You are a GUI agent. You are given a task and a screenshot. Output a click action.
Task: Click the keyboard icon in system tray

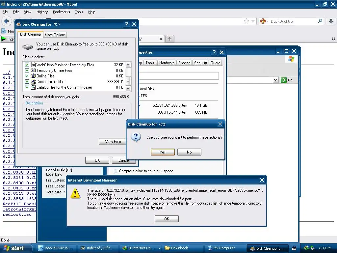point(294,248)
